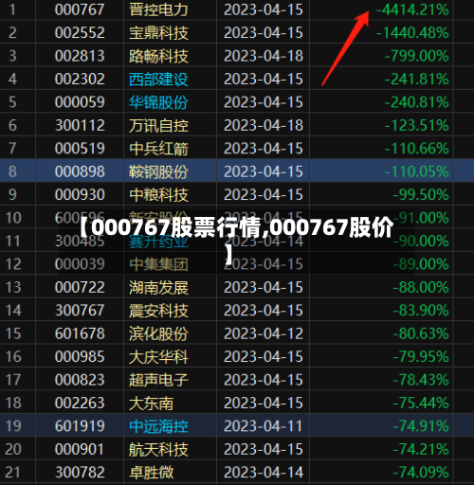Viewport: 474px width, 485px height.
Task: Open 航天科技 stock name
Action: tap(158, 449)
